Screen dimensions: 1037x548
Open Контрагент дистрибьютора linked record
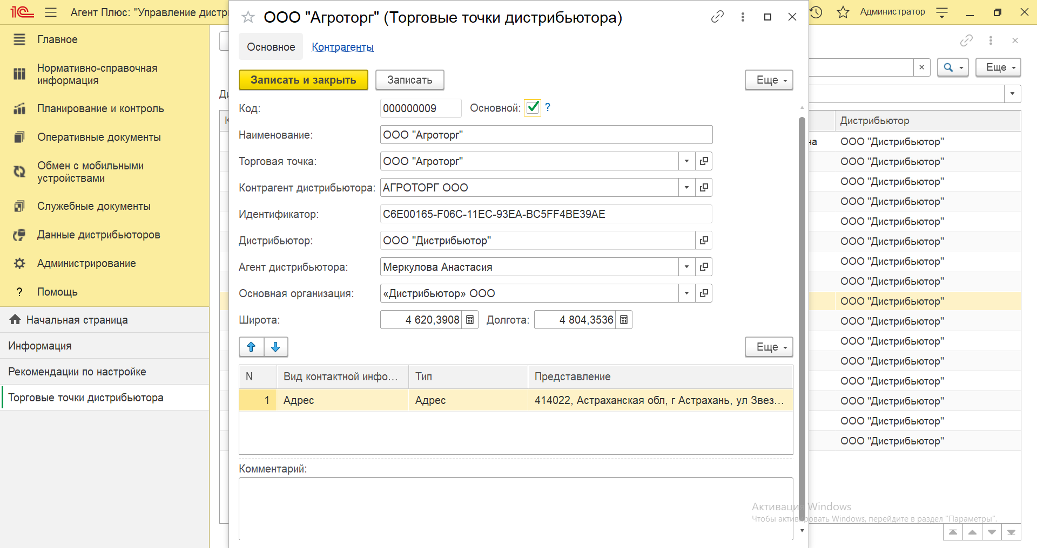tap(704, 187)
